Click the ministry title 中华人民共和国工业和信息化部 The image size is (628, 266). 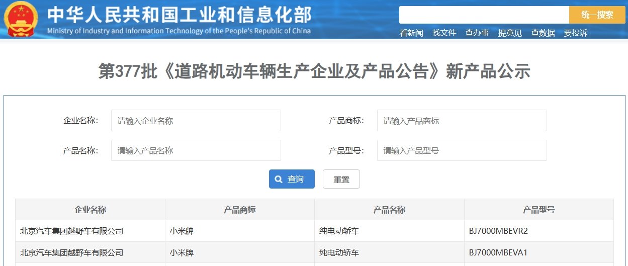pos(180,15)
